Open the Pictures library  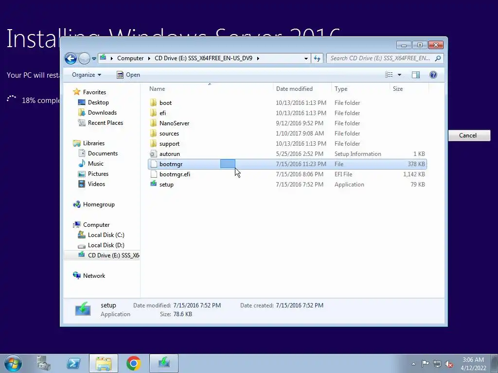pyautogui.click(x=98, y=174)
